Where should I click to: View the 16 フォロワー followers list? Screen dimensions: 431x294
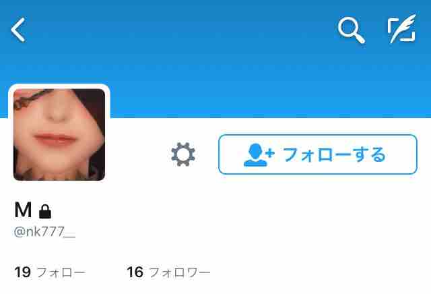168,272
